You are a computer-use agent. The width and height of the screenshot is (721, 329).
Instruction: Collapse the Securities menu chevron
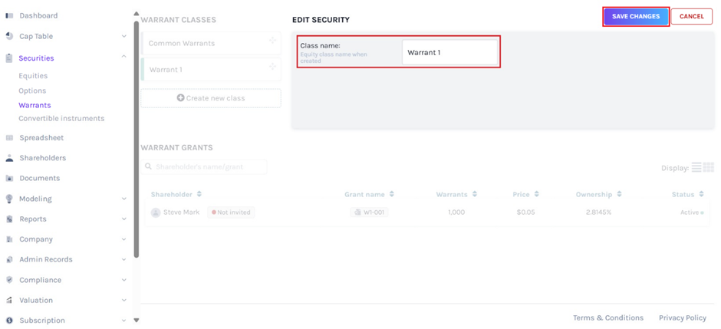pos(124,57)
